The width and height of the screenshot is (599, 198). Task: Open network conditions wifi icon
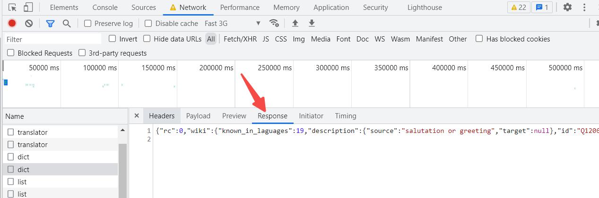[274, 23]
